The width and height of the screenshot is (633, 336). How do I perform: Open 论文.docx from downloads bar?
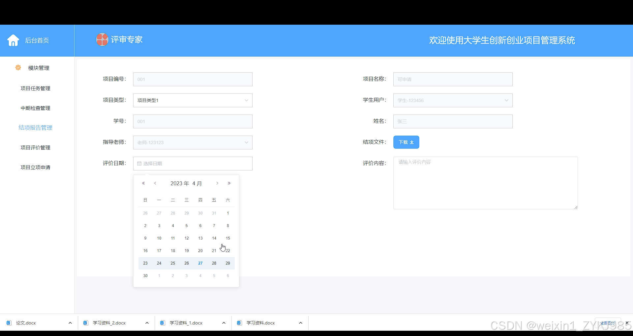[x=26, y=323]
